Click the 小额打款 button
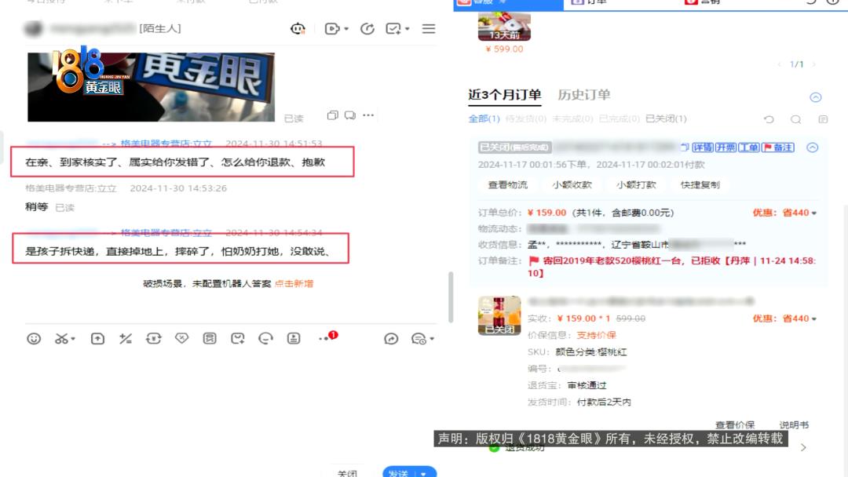The width and height of the screenshot is (848, 477). coord(636,184)
